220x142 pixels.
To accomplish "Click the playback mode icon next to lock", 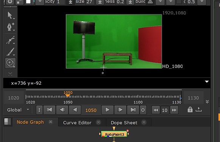I will pos(199,109).
